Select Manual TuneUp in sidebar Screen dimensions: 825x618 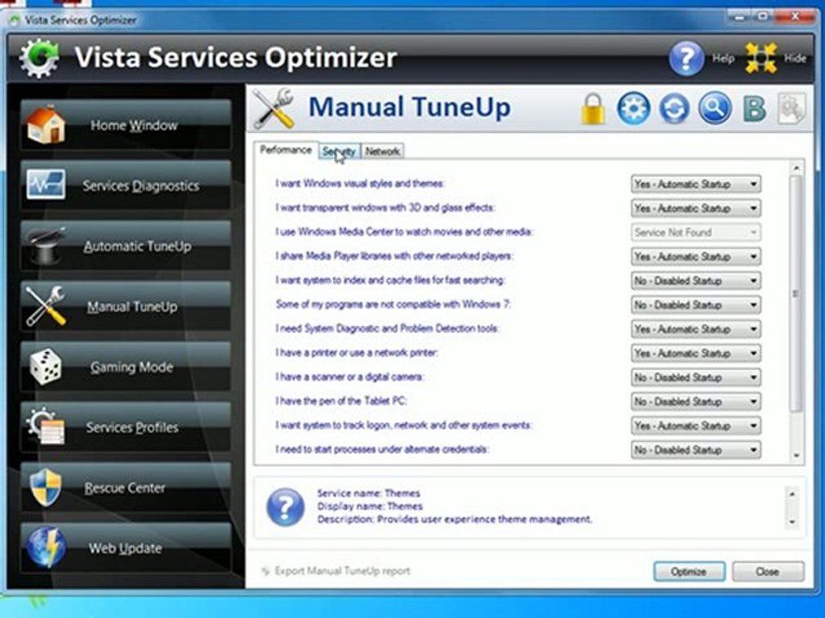(x=125, y=306)
